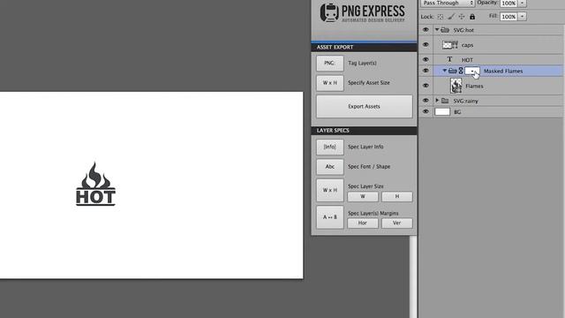Hide the BG layer
The width and height of the screenshot is (565, 318).
(426, 112)
